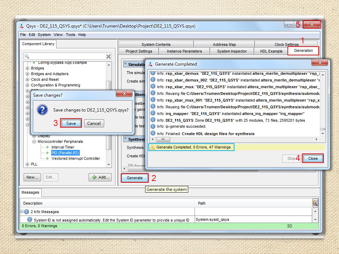Expand the Bridges and Adapters category

tap(28, 74)
